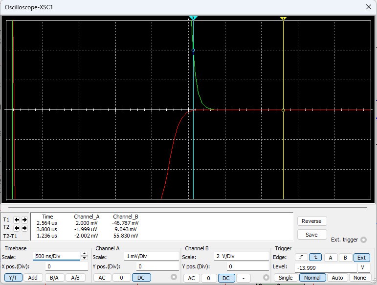
Task: Click the trigger Level input field
Action: (x=326, y=268)
